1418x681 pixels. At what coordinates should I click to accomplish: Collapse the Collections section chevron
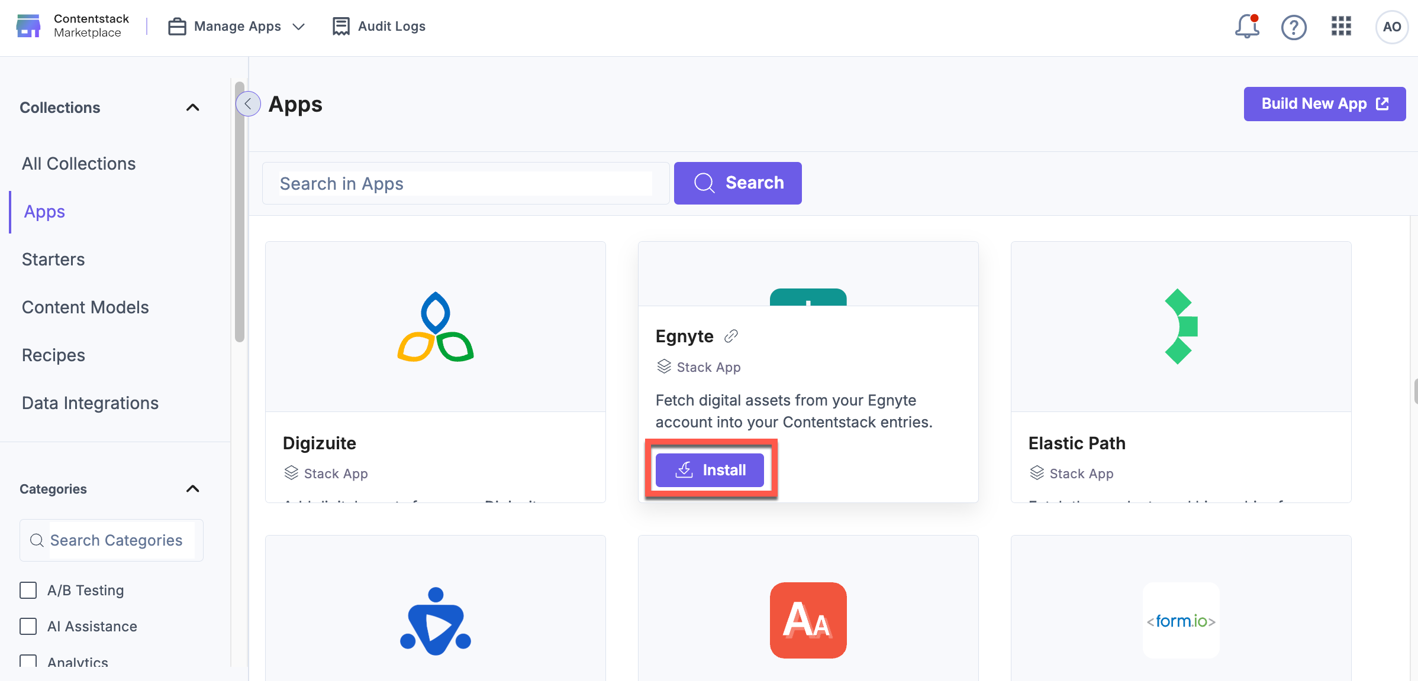(x=192, y=108)
